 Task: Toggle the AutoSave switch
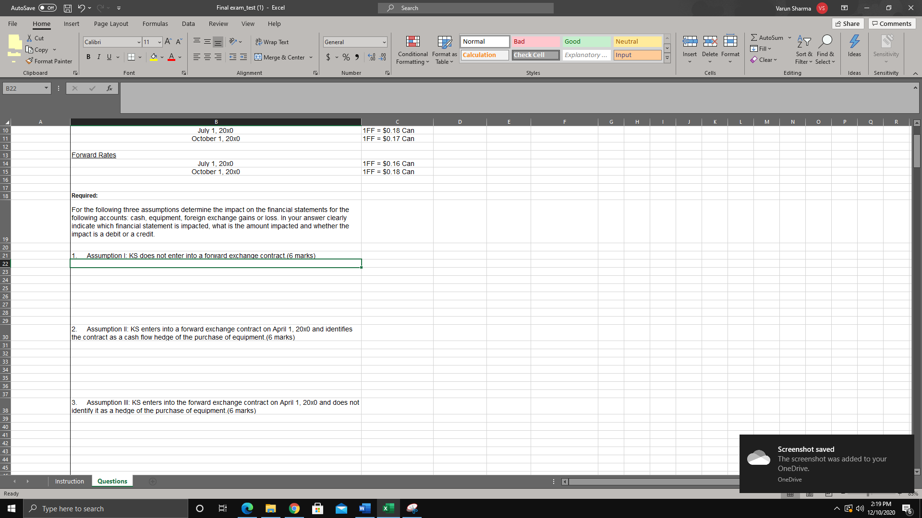pos(47,8)
